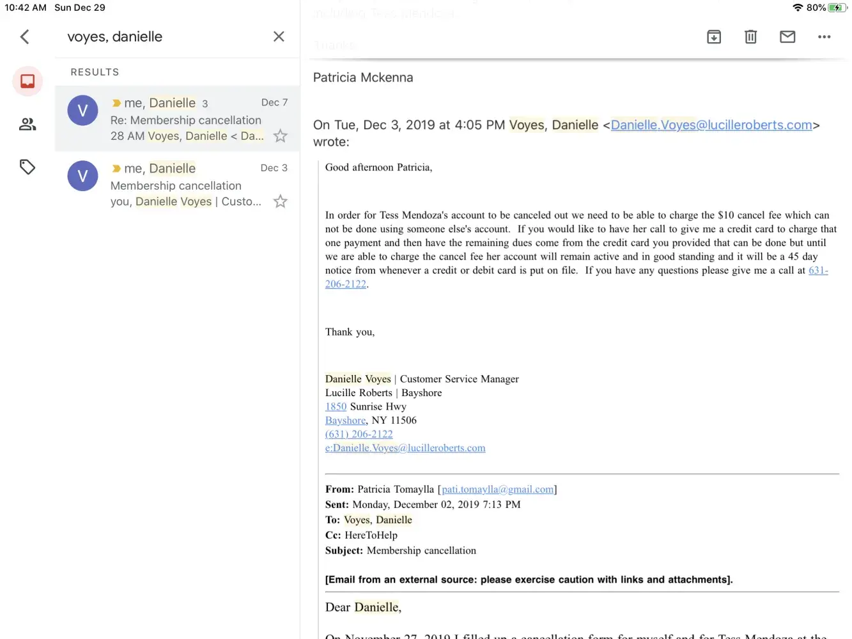Tap the (631) 206-2122 signature phone link
The height and width of the screenshot is (639, 852).
click(359, 435)
